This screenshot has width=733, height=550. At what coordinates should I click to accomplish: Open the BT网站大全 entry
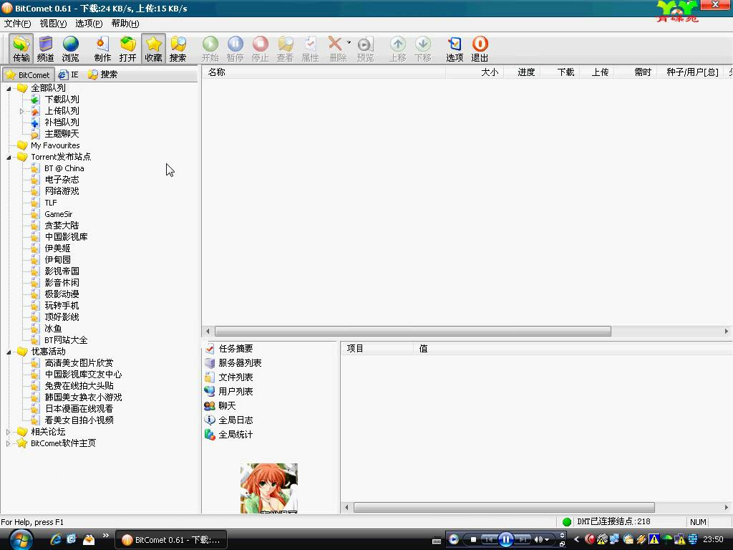pos(66,340)
